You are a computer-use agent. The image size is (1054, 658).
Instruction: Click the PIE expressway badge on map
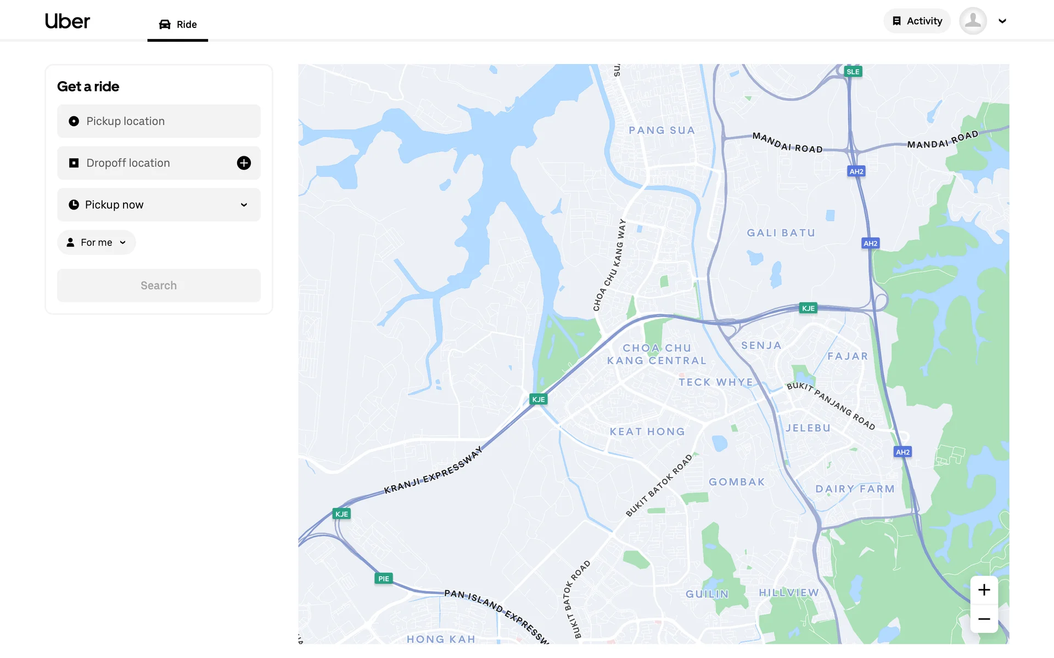[x=384, y=578]
